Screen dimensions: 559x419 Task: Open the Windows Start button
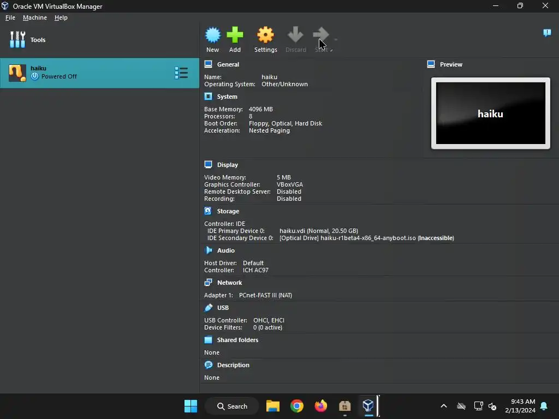point(191,406)
